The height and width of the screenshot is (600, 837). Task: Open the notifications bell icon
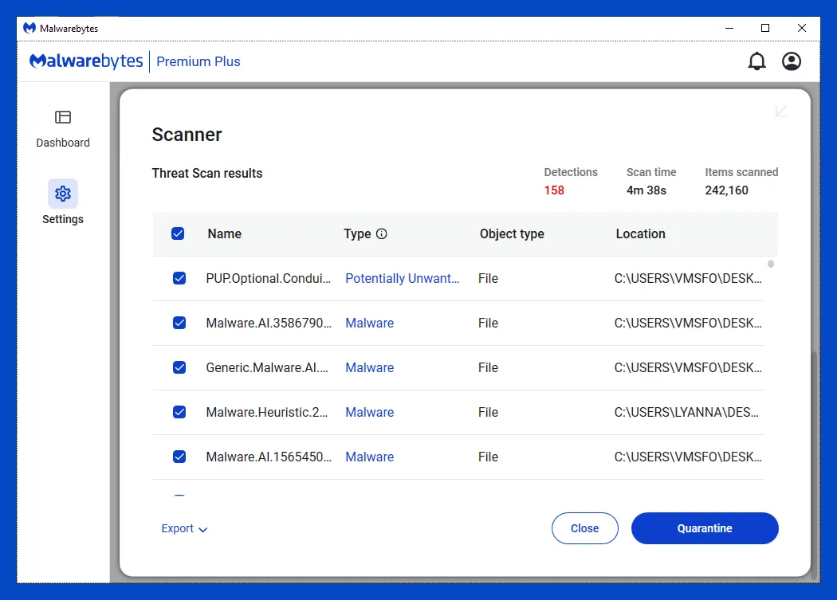click(756, 61)
